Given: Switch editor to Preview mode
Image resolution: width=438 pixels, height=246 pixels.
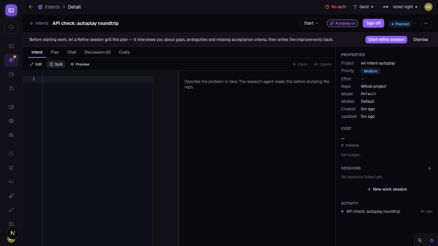Looking at the screenshot, I should tap(80, 64).
